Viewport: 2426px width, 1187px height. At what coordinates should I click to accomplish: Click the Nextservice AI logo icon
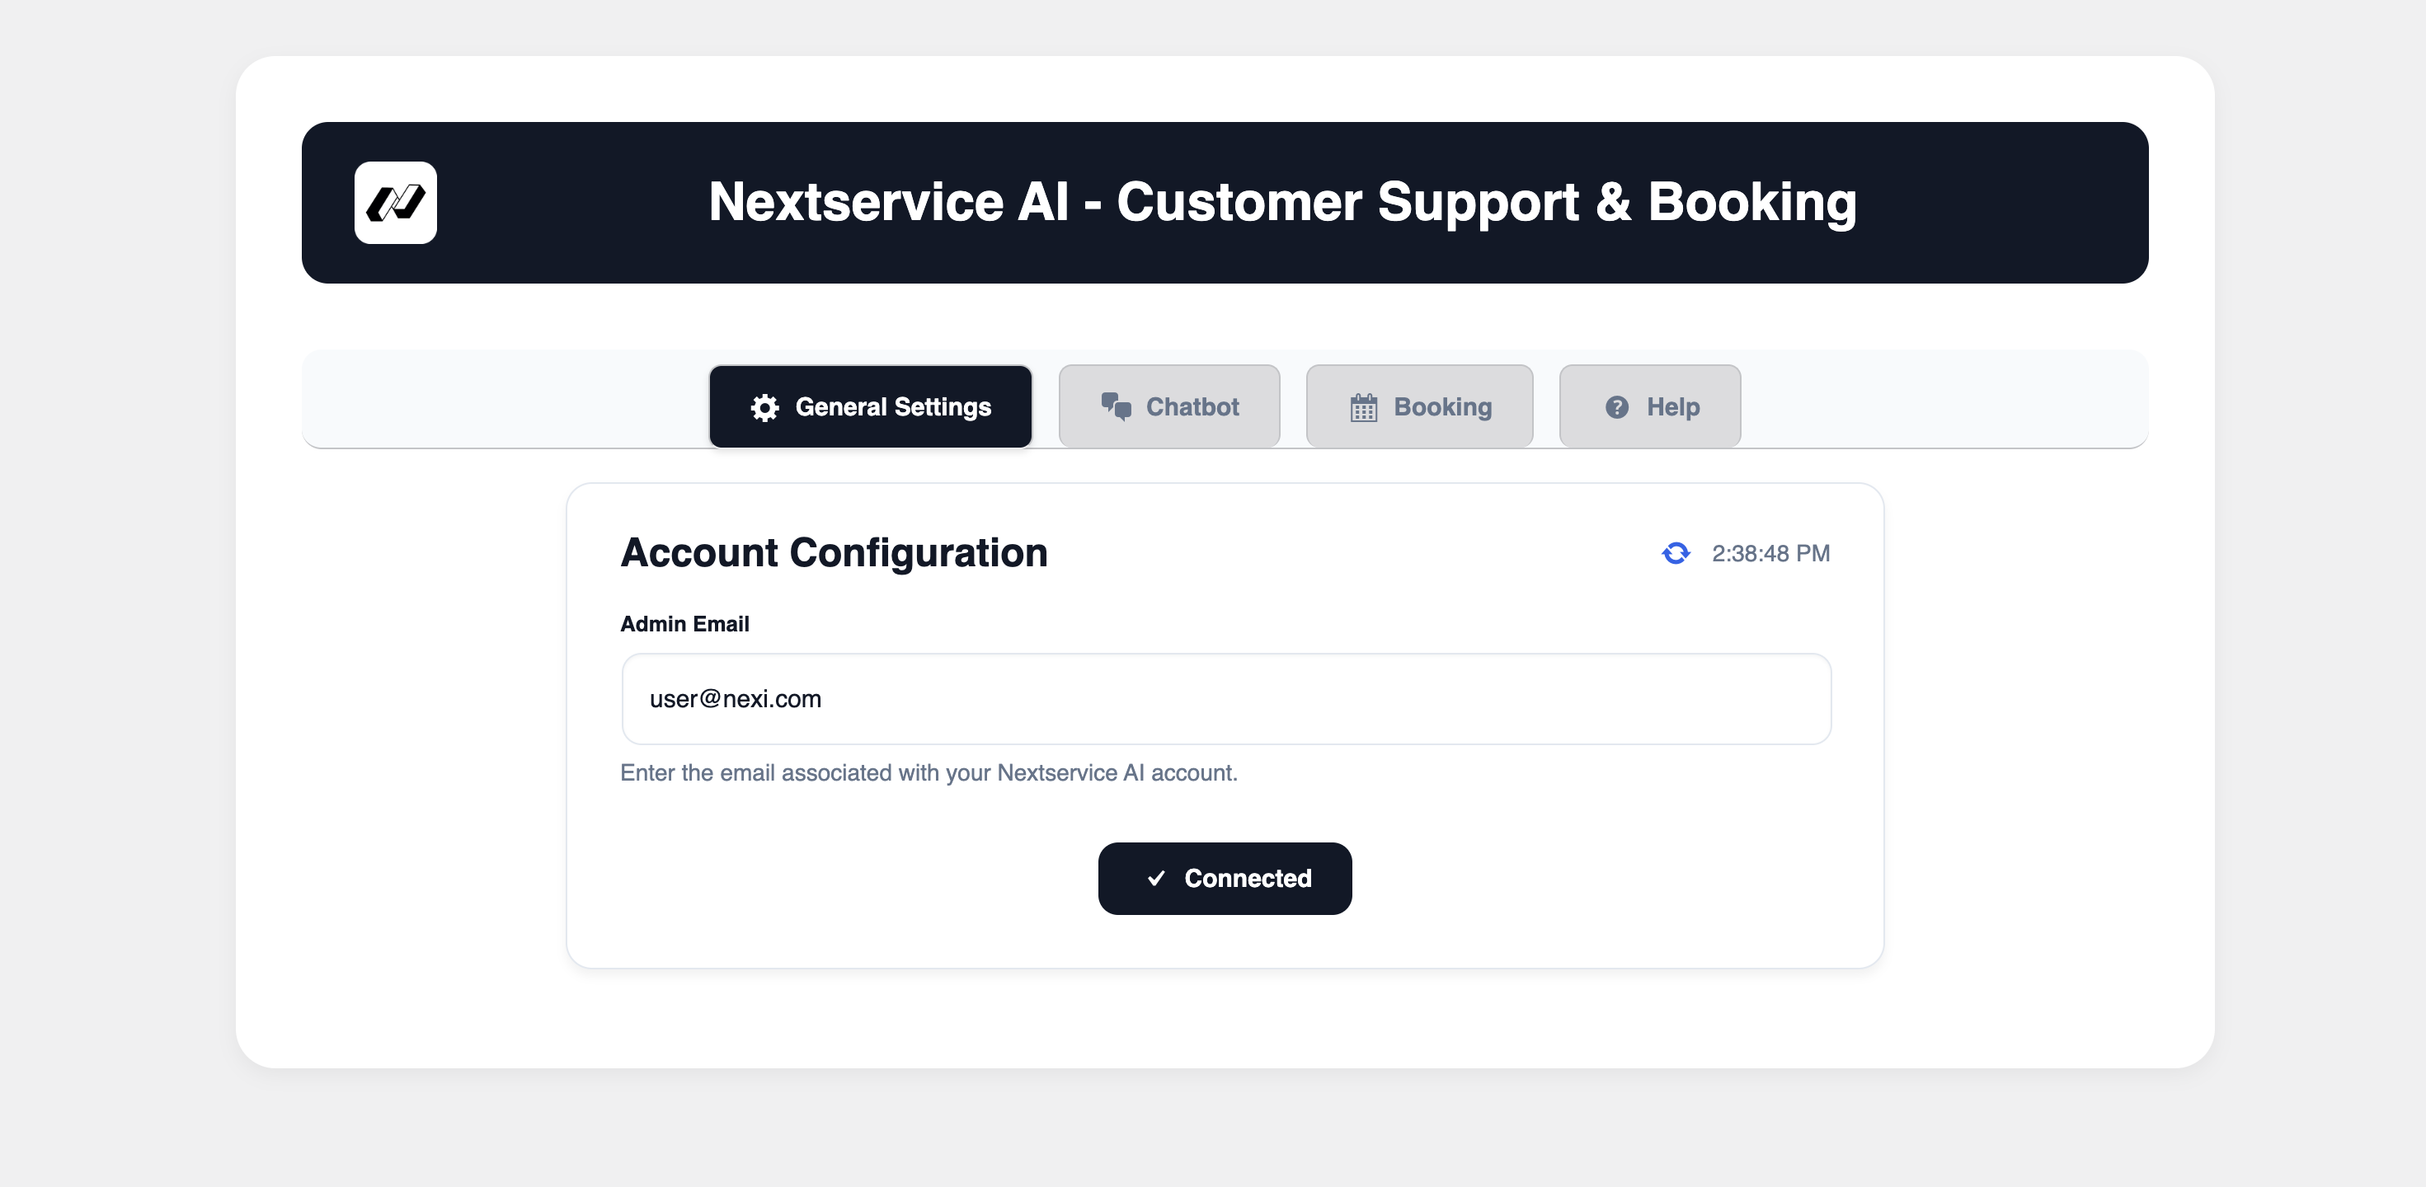pos(396,203)
